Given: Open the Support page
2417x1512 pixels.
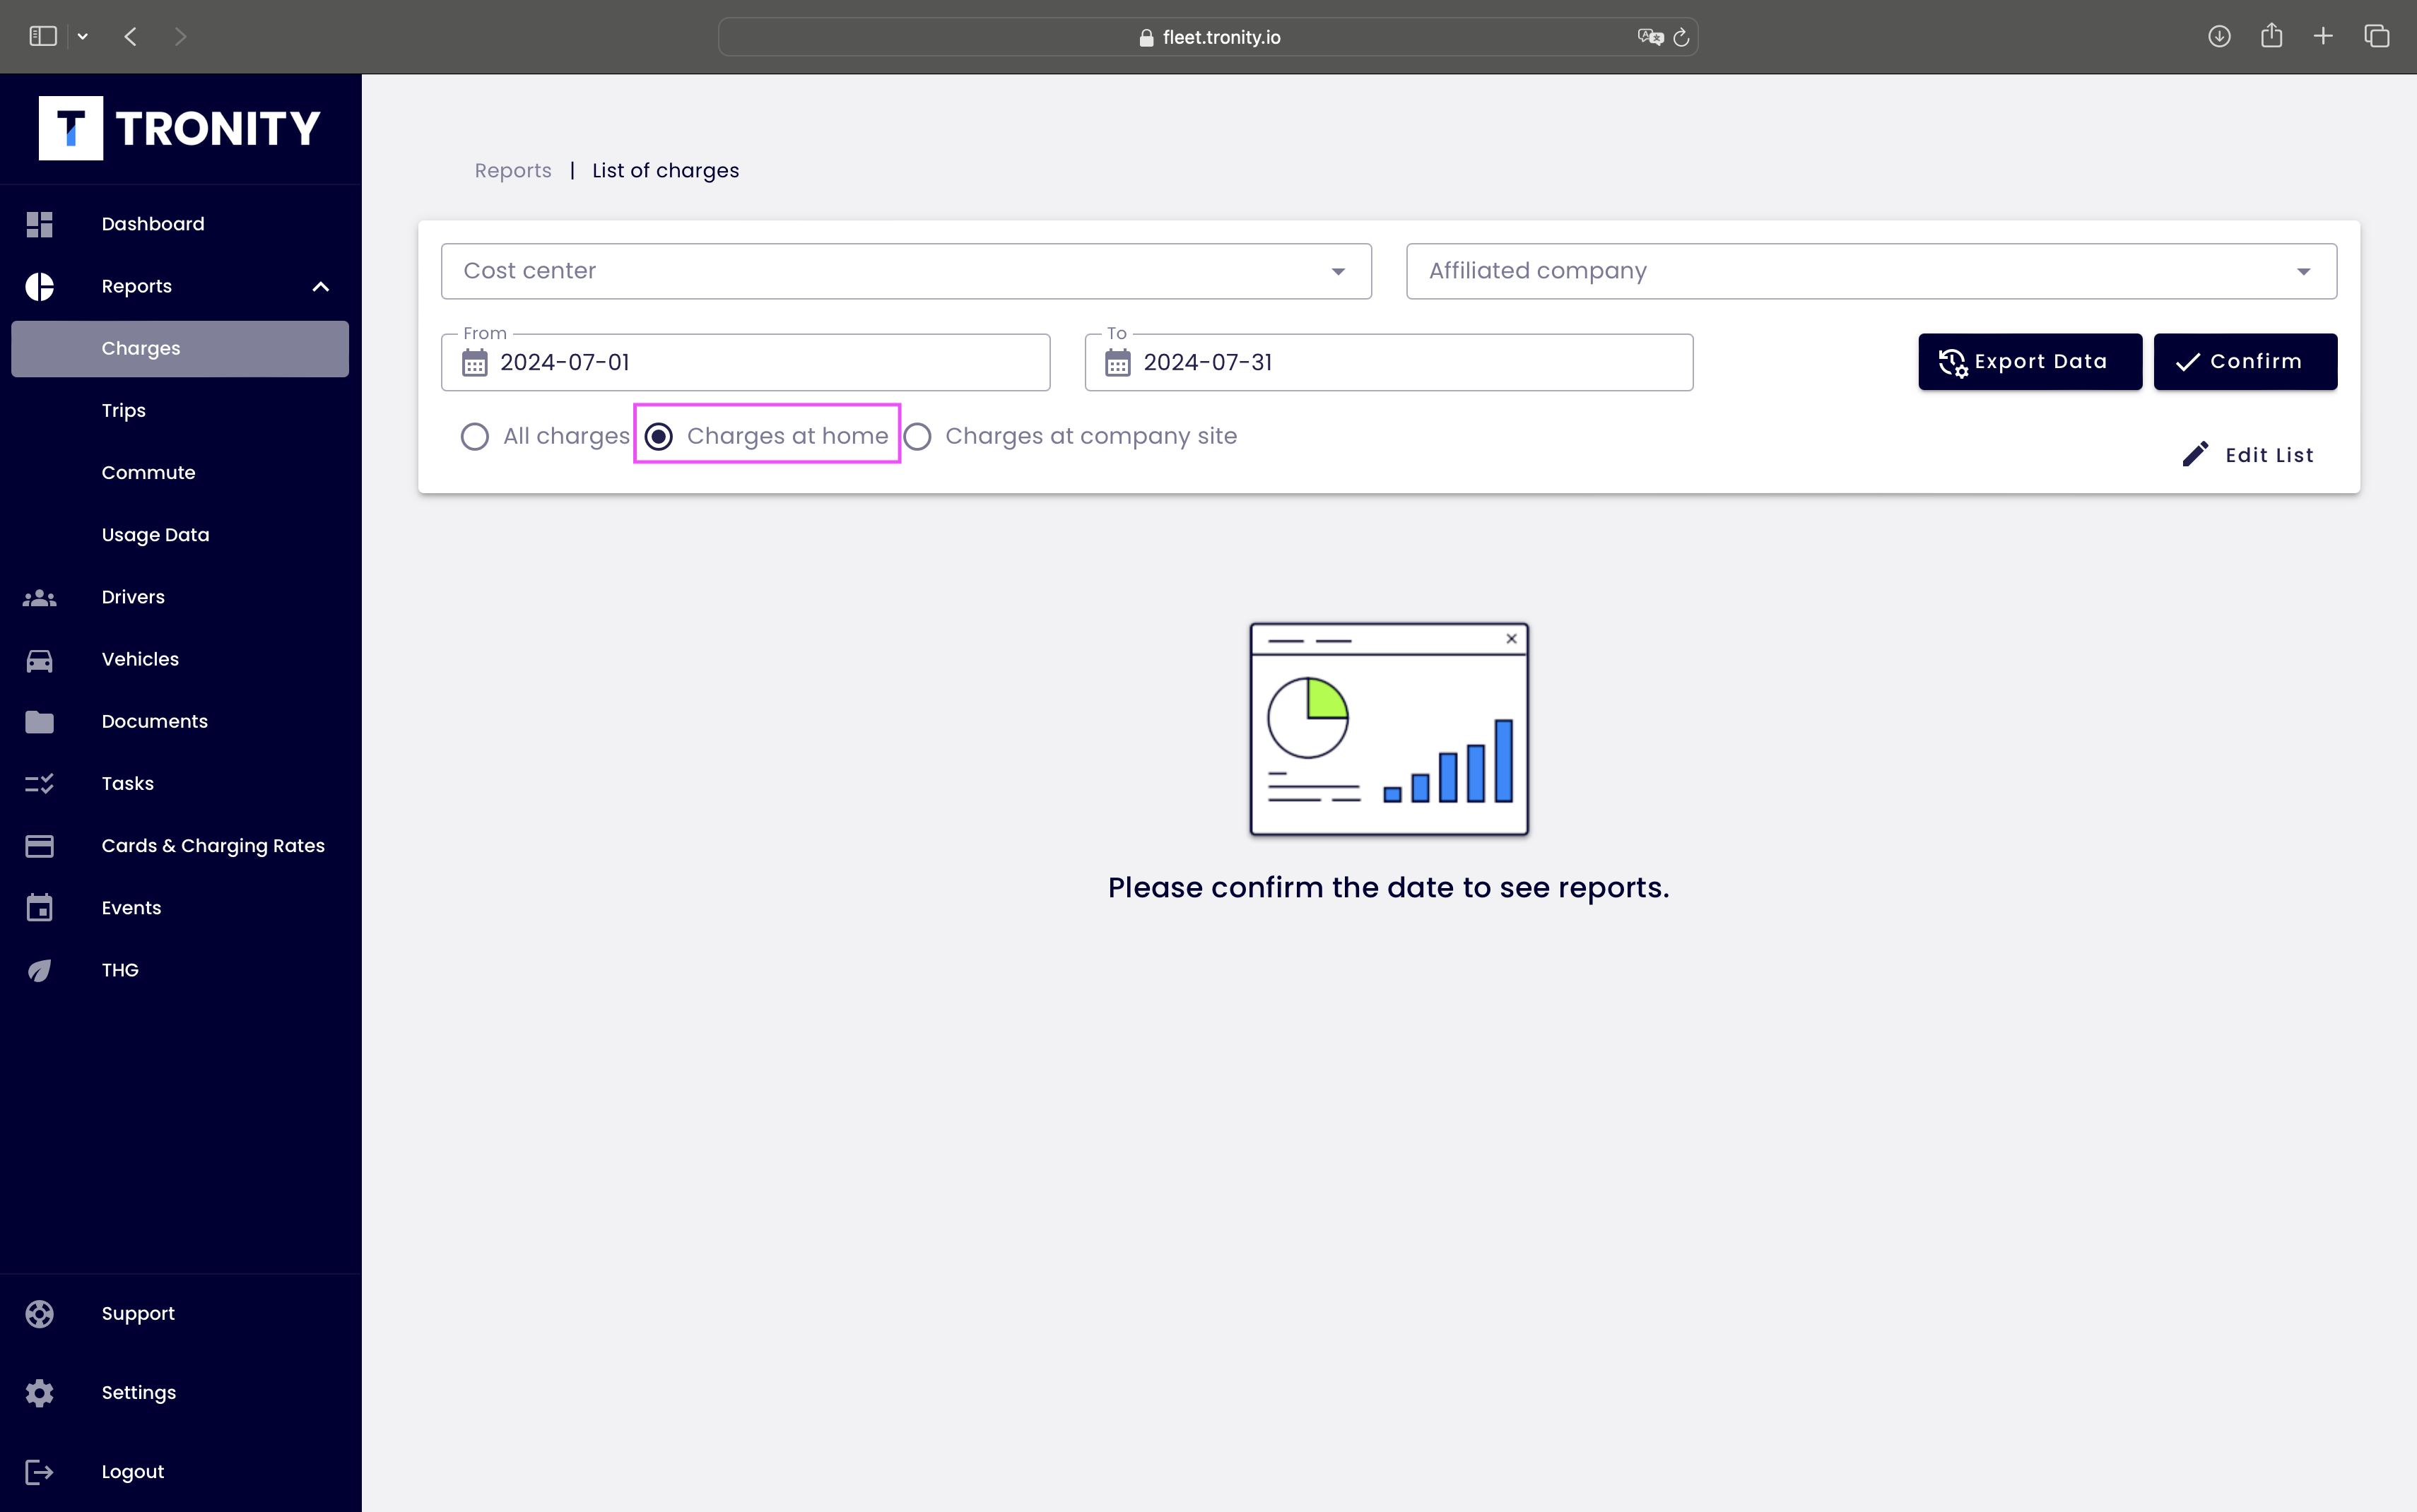Looking at the screenshot, I should point(180,1314).
